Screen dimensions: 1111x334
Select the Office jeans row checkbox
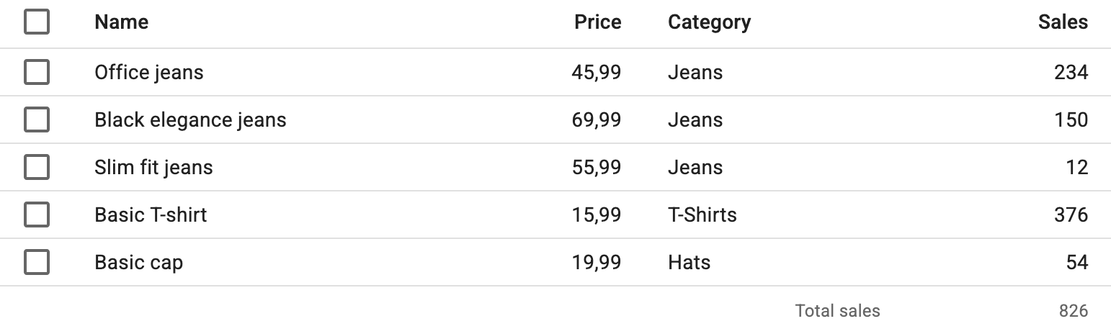(x=37, y=72)
